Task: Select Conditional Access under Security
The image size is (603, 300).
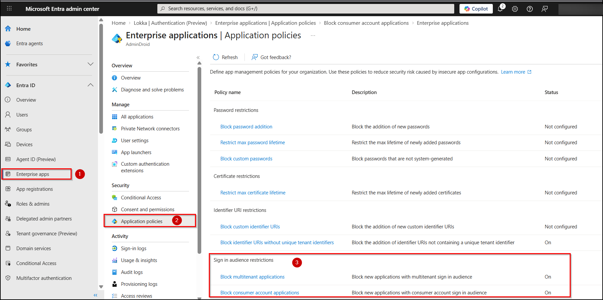Action: pos(141,197)
